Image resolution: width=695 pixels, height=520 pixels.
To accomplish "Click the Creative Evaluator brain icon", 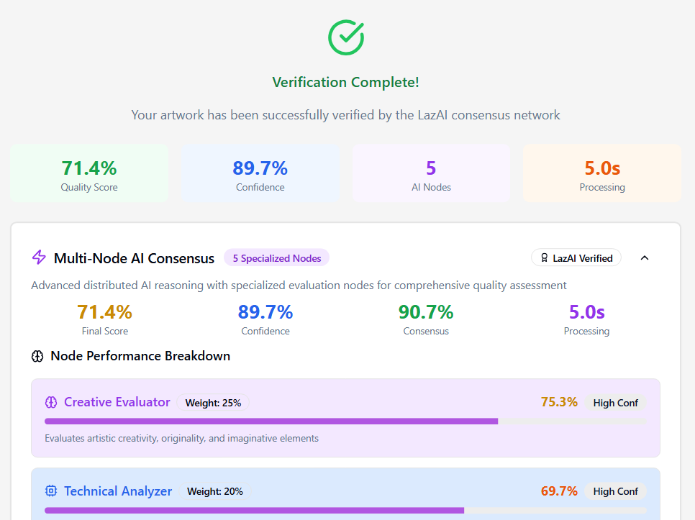I will [x=51, y=402].
